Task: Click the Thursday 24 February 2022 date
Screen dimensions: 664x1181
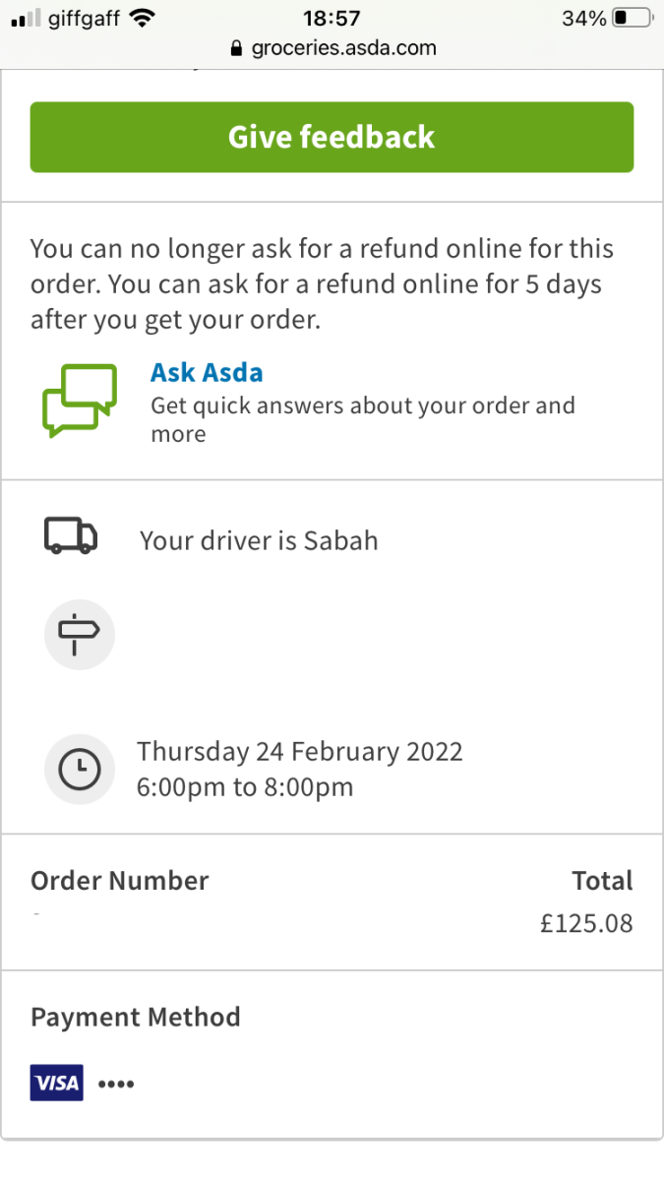Action: click(x=300, y=752)
